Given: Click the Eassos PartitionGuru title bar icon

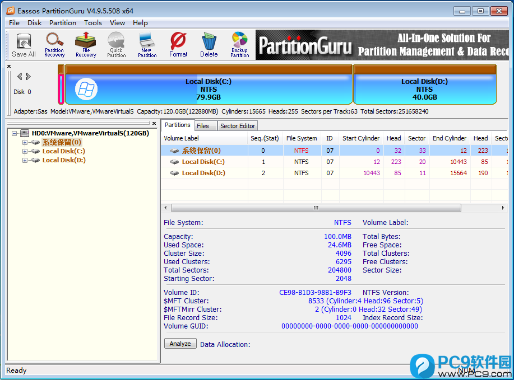Looking at the screenshot, I should (x=11, y=11).
